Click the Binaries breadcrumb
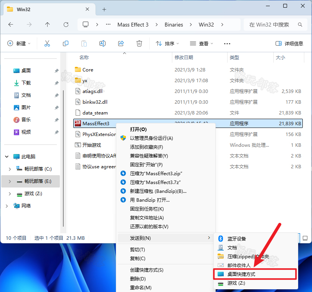Viewport: 312px width, 292px height. [174, 25]
